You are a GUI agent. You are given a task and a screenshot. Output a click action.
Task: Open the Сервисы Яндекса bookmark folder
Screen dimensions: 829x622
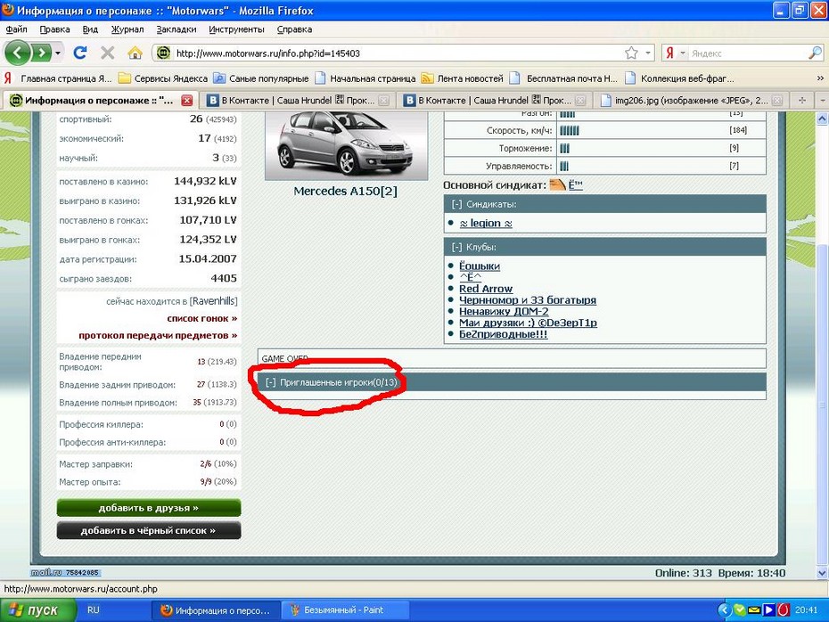(163, 78)
